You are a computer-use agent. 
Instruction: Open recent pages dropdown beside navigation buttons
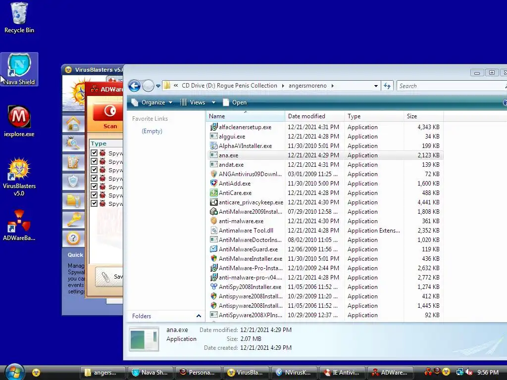click(158, 86)
